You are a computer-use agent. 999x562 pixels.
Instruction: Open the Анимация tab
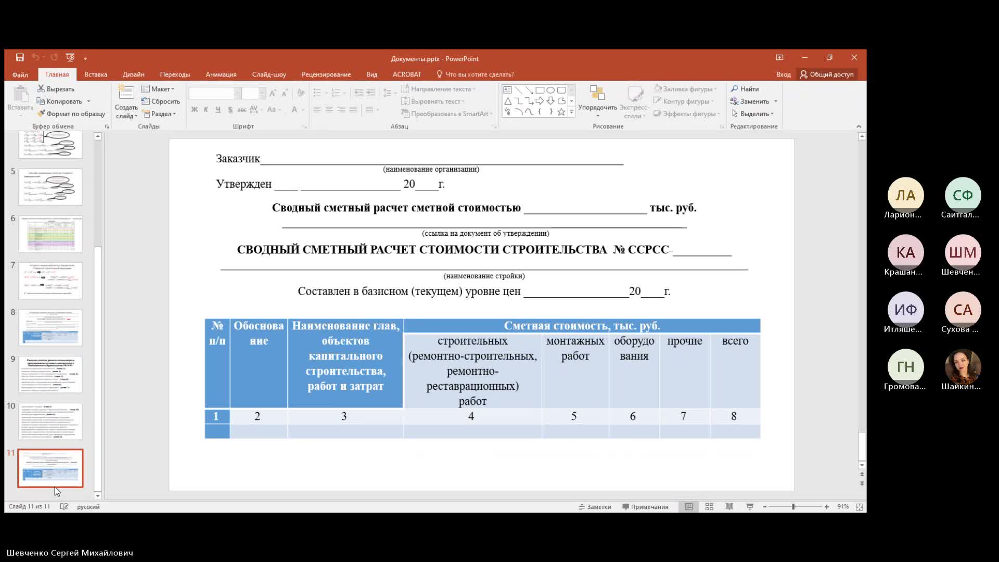click(221, 74)
